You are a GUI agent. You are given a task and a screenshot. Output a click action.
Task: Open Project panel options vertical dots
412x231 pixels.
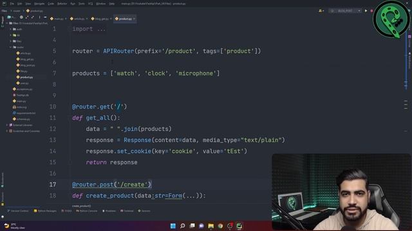coord(39,17)
